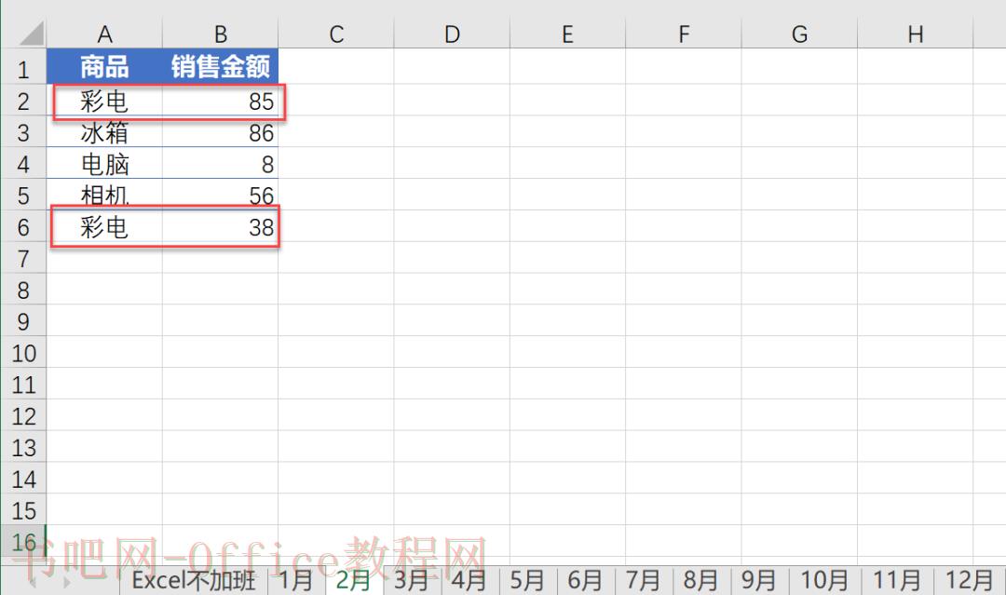Switch to the 8月 sheet tab
Screen dimensions: 1006x595
coord(700,581)
